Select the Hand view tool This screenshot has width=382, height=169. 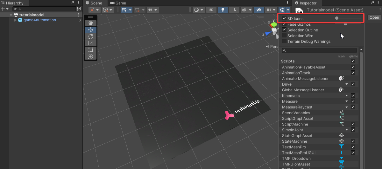pyautogui.click(x=91, y=23)
